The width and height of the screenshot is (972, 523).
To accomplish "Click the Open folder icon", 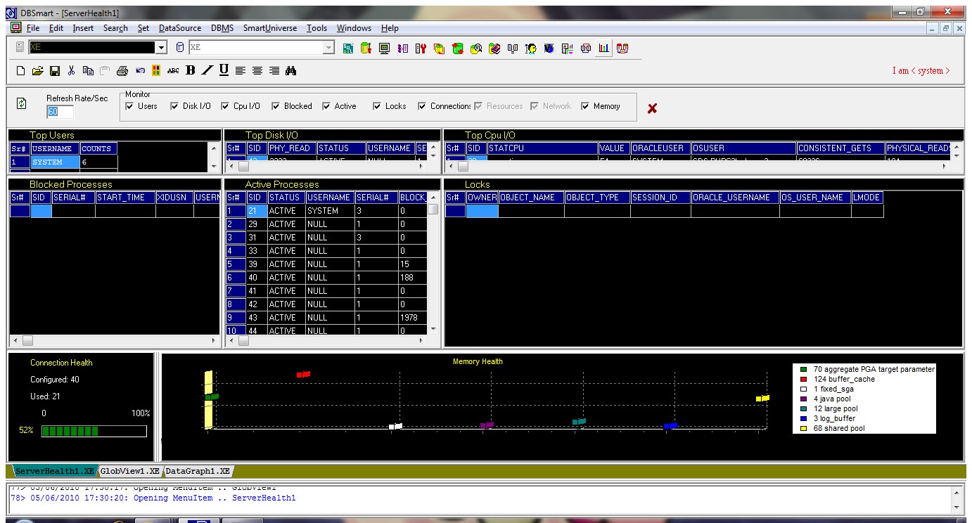I will (x=37, y=70).
